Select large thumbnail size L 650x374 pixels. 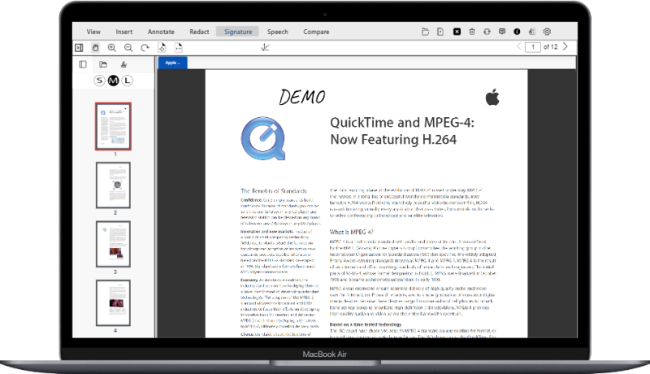click(x=127, y=80)
